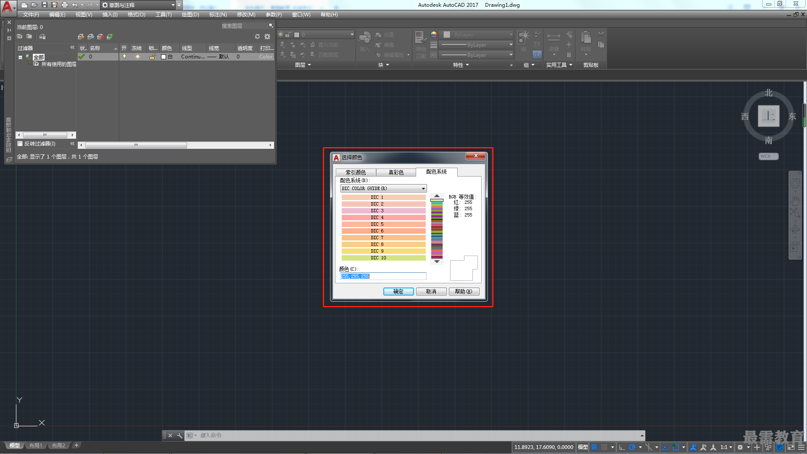Open layer manager settings gear

pyautogui.click(x=267, y=37)
